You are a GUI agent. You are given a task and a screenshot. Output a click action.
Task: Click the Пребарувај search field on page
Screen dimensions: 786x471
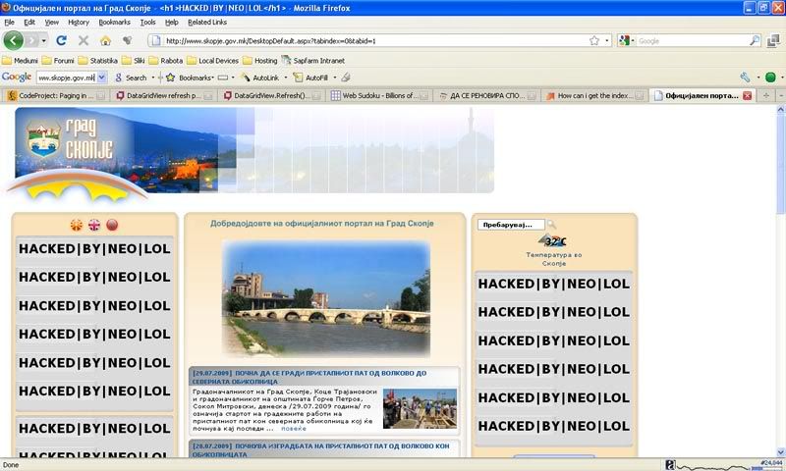(x=511, y=225)
